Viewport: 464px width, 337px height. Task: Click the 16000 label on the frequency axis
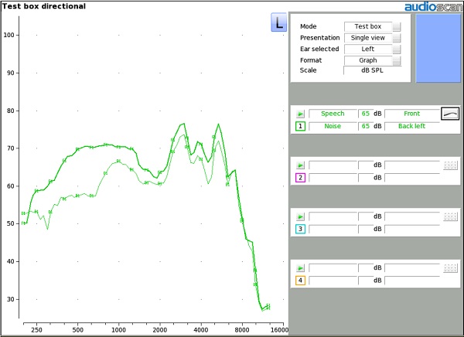[280, 330]
